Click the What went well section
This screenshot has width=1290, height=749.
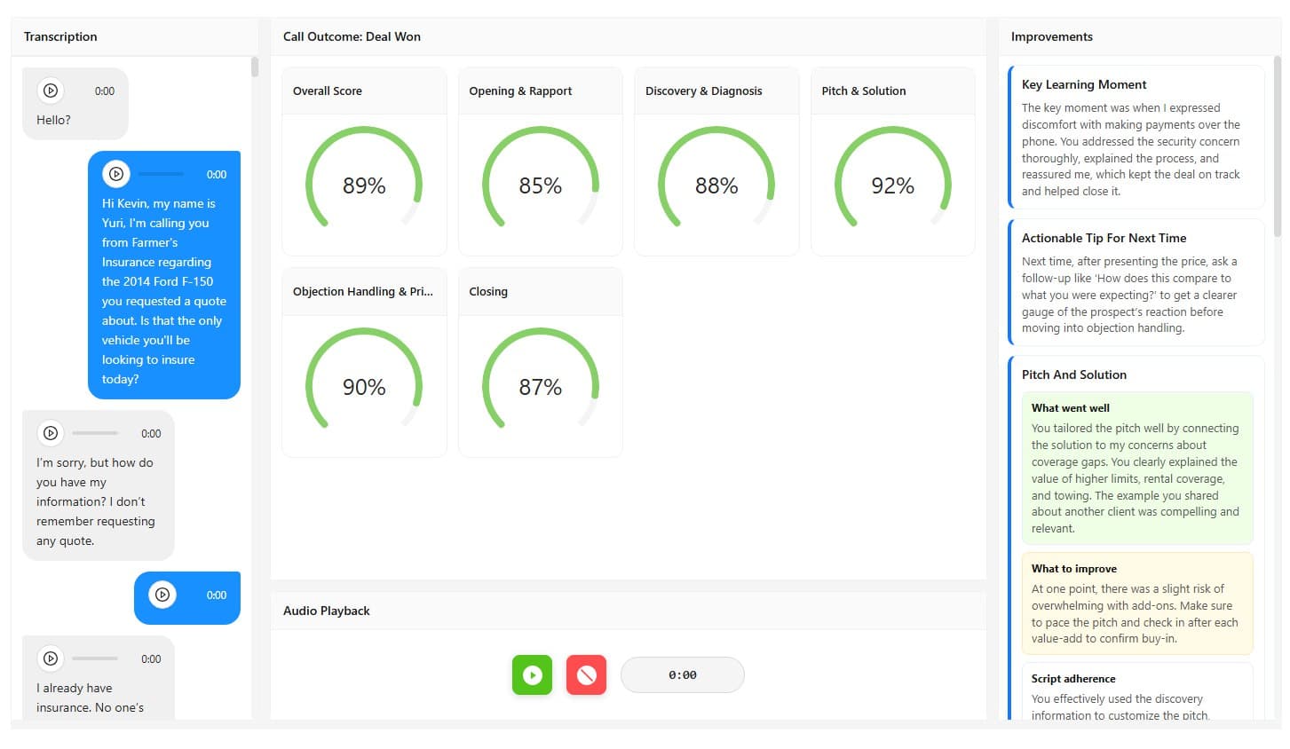(1136, 468)
